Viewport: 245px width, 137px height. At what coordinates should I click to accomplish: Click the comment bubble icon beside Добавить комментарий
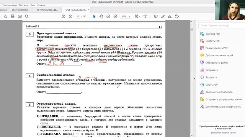coord(202,55)
